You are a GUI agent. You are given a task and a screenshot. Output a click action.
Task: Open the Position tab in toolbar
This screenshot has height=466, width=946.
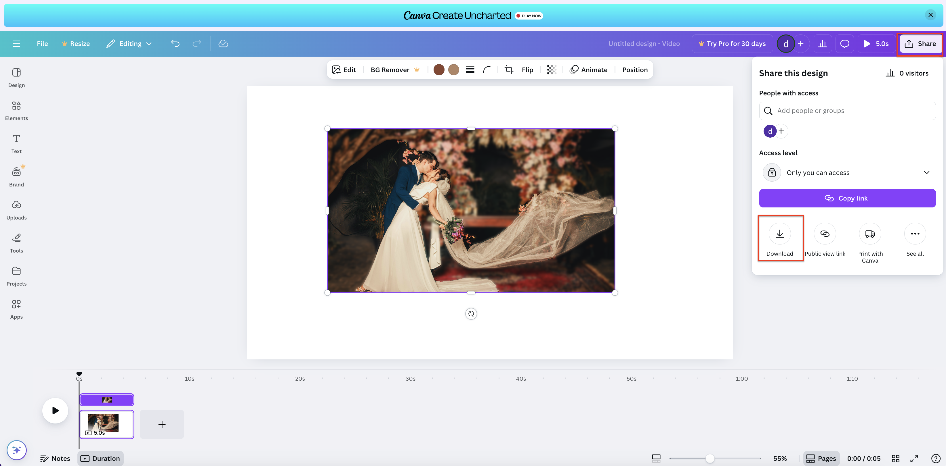tap(635, 70)
